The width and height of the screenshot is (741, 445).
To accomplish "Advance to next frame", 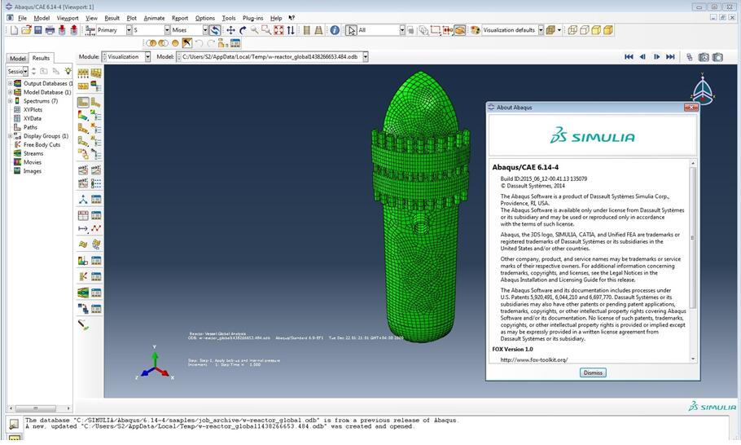I will coord(656,57).
